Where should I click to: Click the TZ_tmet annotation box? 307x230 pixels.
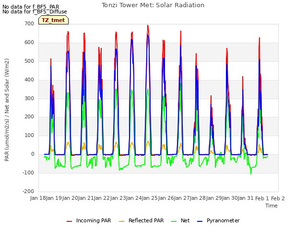53,20
